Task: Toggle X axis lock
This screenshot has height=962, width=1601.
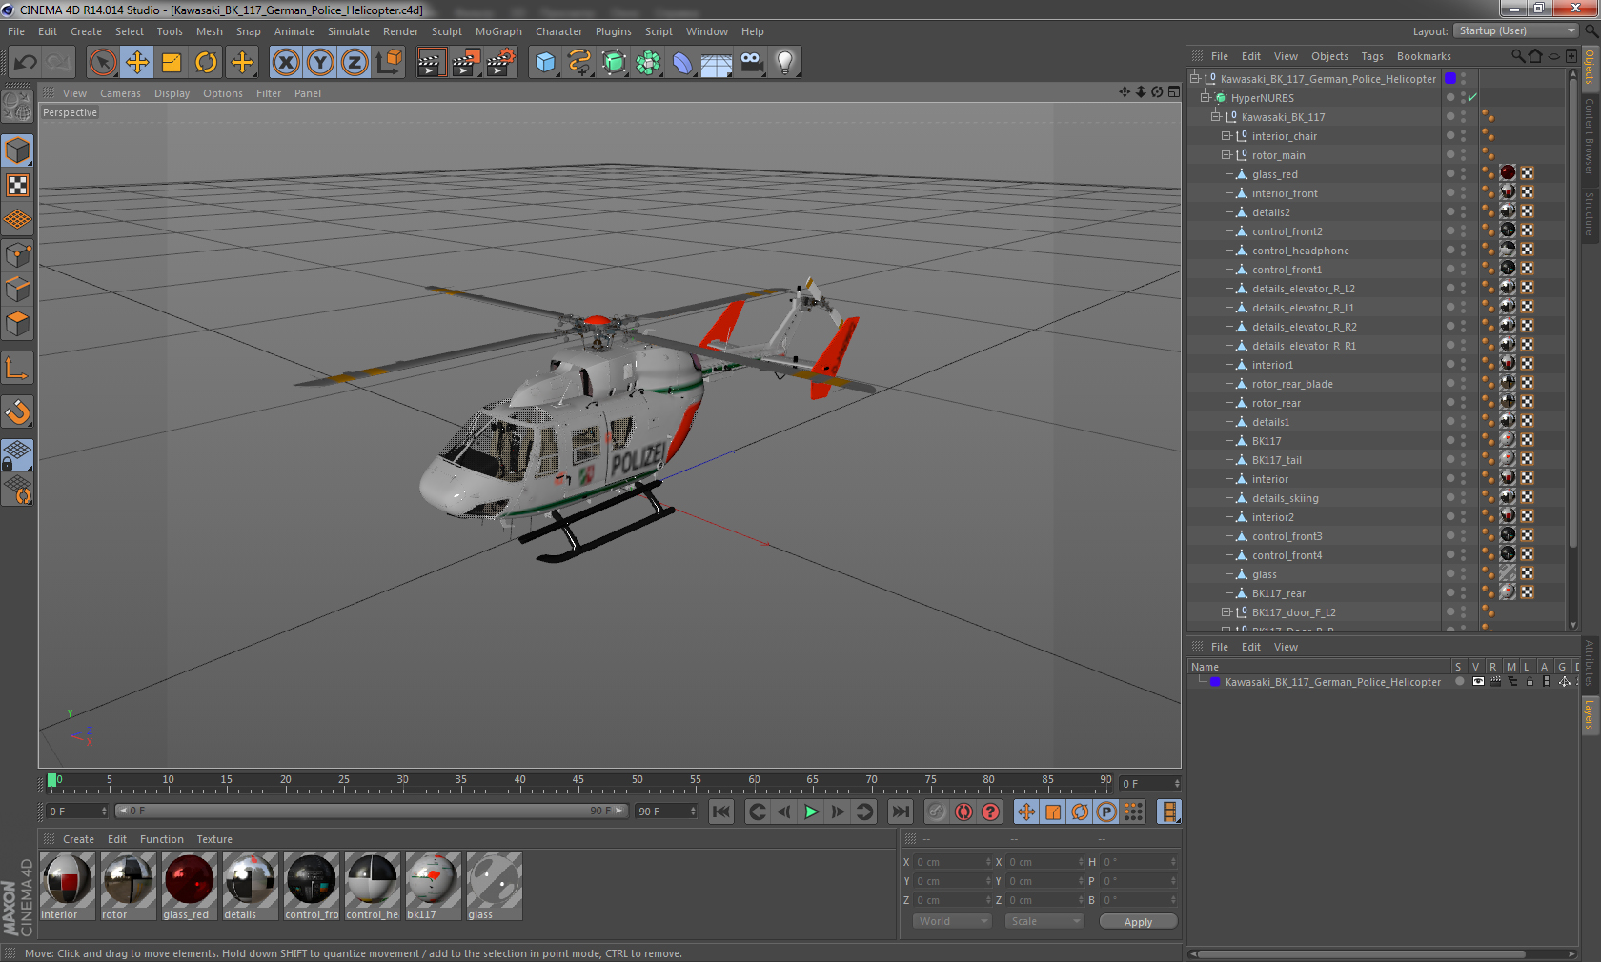Action: (x=285, y=63)
